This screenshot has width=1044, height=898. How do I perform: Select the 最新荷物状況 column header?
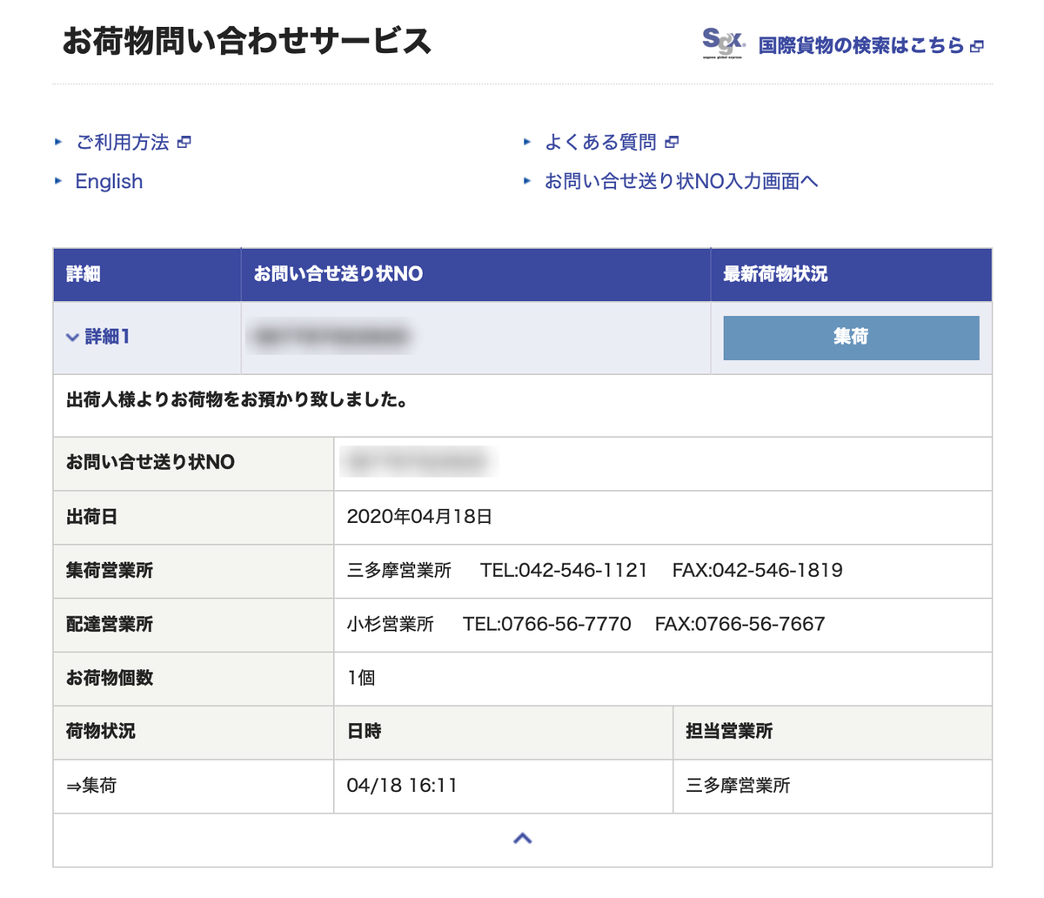click(851, 274)
